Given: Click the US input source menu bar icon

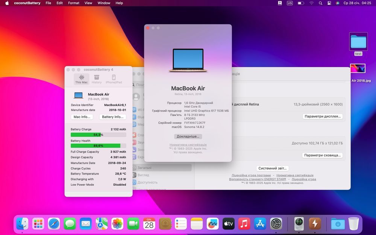Looking at the screenshot, I should (x=290, y=3).
